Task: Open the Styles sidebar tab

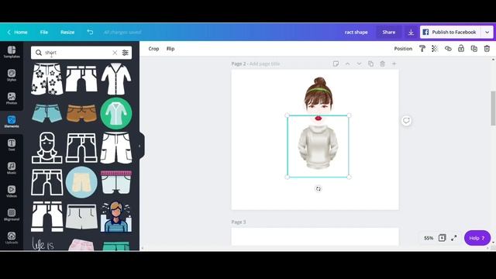Action: tap(12, 75)
